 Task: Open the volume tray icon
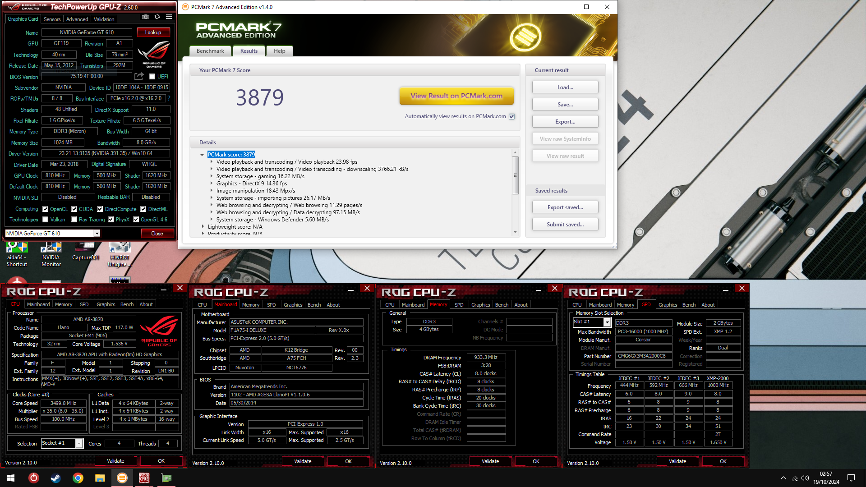[805, 478]
